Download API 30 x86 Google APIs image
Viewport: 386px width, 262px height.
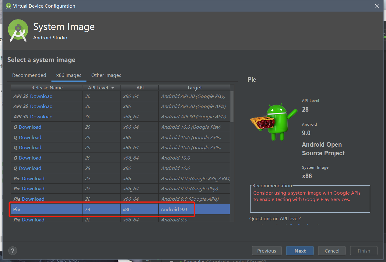[41, 106]
